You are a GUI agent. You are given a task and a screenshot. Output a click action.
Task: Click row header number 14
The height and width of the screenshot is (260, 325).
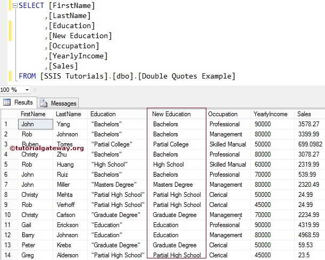[10, 255]
